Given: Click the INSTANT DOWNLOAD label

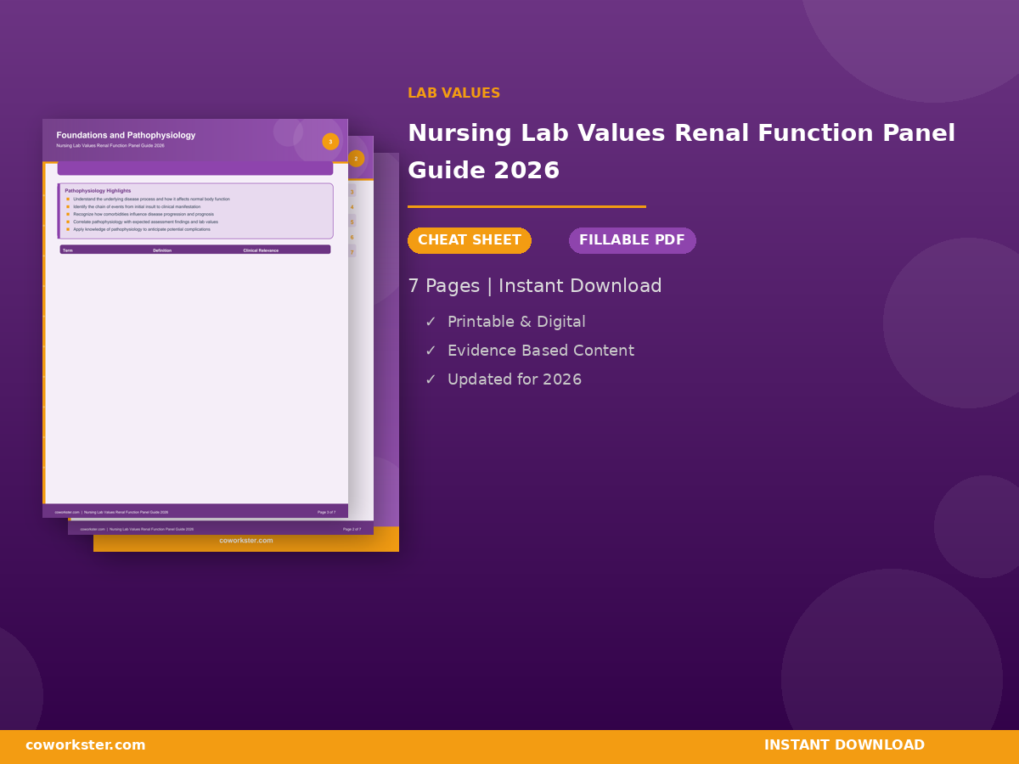Looking at the screenshot, I should 844,745.
